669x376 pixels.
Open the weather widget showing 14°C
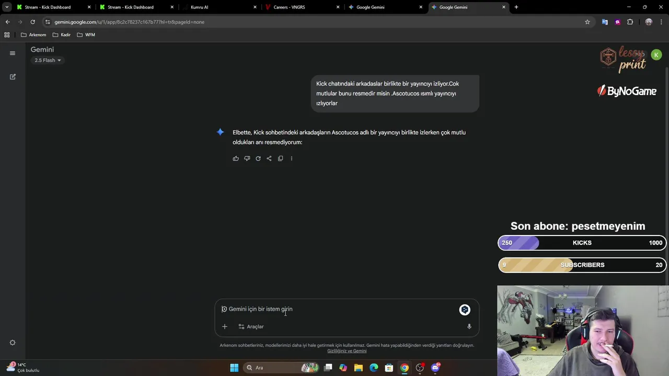23,368
